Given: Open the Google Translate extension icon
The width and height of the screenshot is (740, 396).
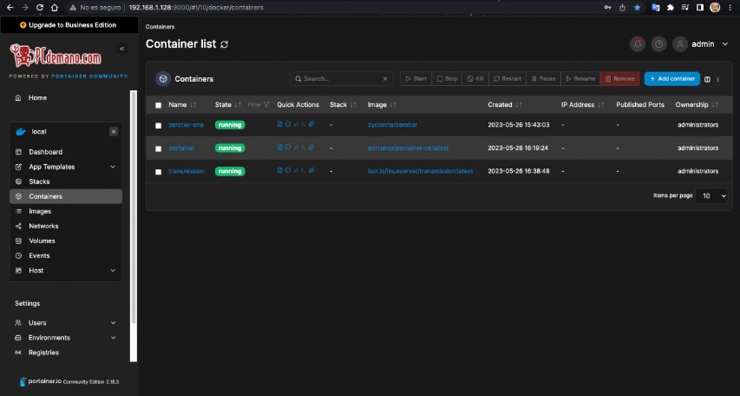Looking at the screenshot, I should coord(656,8).
